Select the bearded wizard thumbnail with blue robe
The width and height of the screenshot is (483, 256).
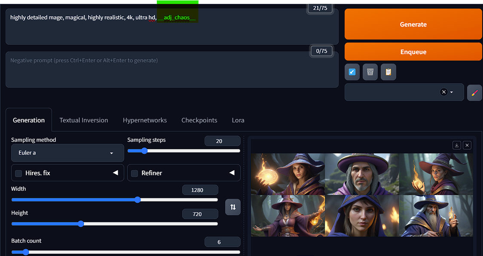pyautogui.click(x=436, y=216)
